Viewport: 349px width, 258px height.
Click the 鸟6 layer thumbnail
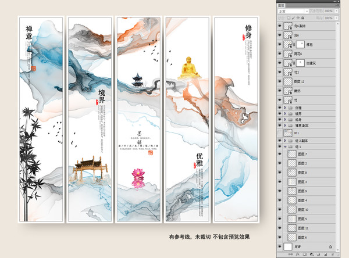point(288,35)
